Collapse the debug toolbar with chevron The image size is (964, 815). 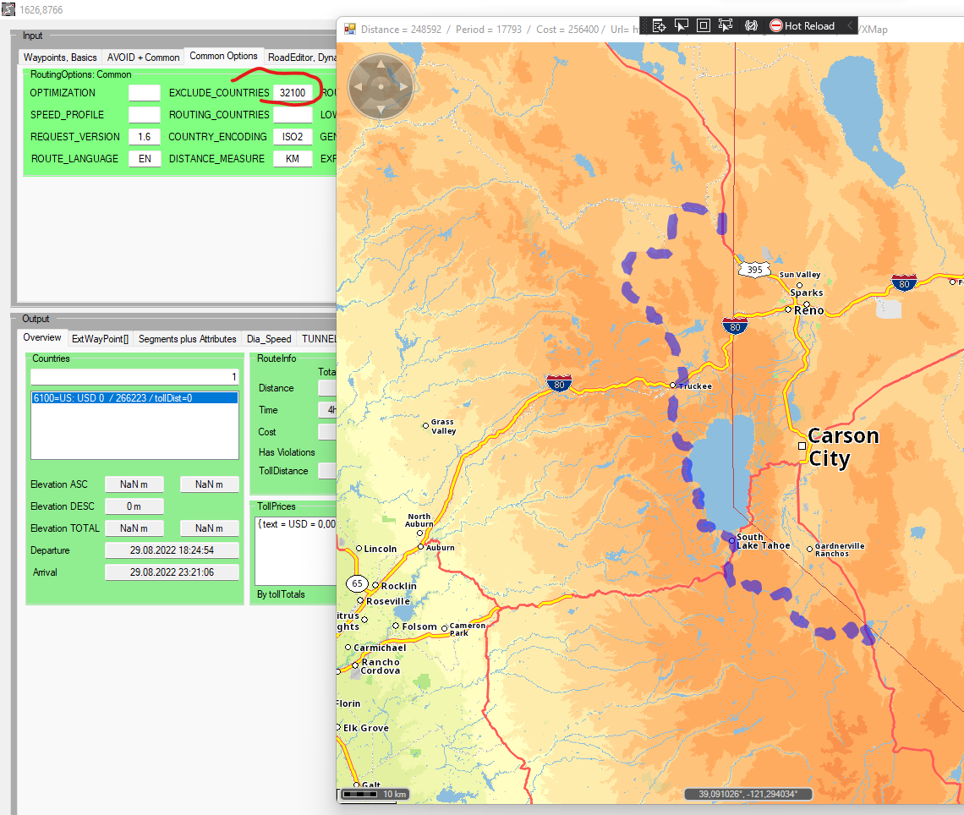pyautogui.click(x=851, y=26)
